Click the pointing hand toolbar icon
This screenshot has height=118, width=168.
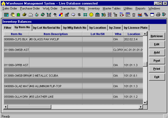pos(25,15)
